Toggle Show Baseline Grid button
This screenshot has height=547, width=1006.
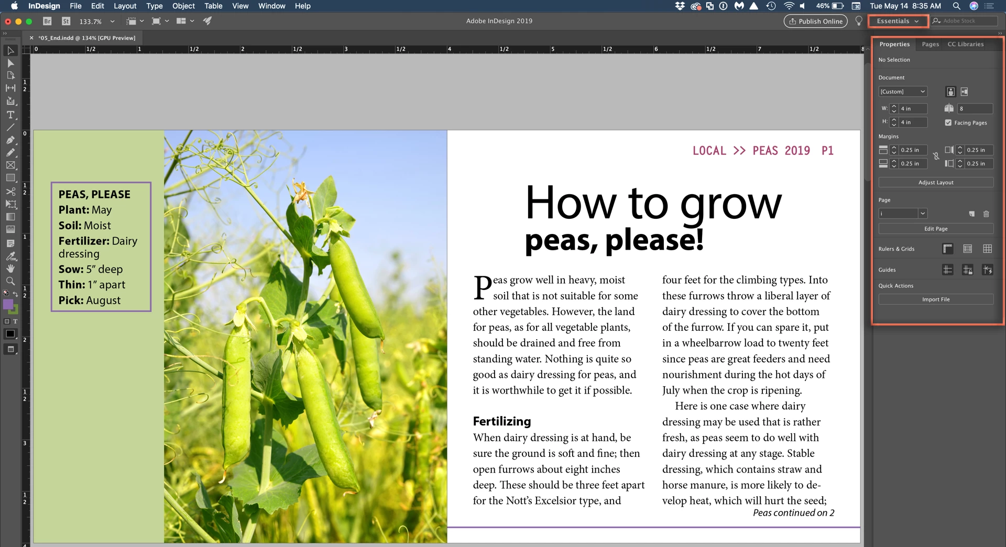tap(967, 249)
